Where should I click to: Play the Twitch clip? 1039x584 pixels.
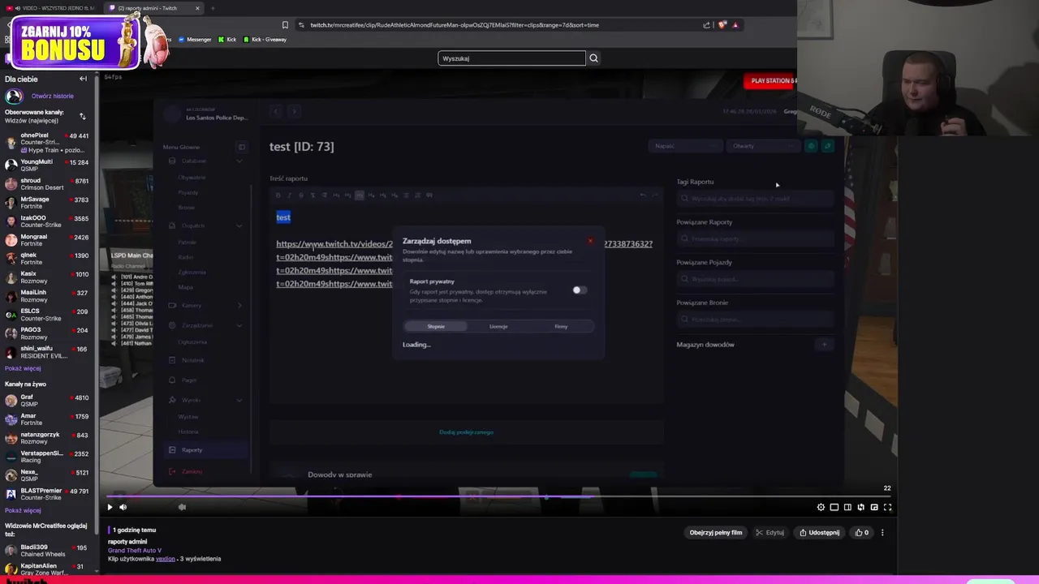pos(110,507)
